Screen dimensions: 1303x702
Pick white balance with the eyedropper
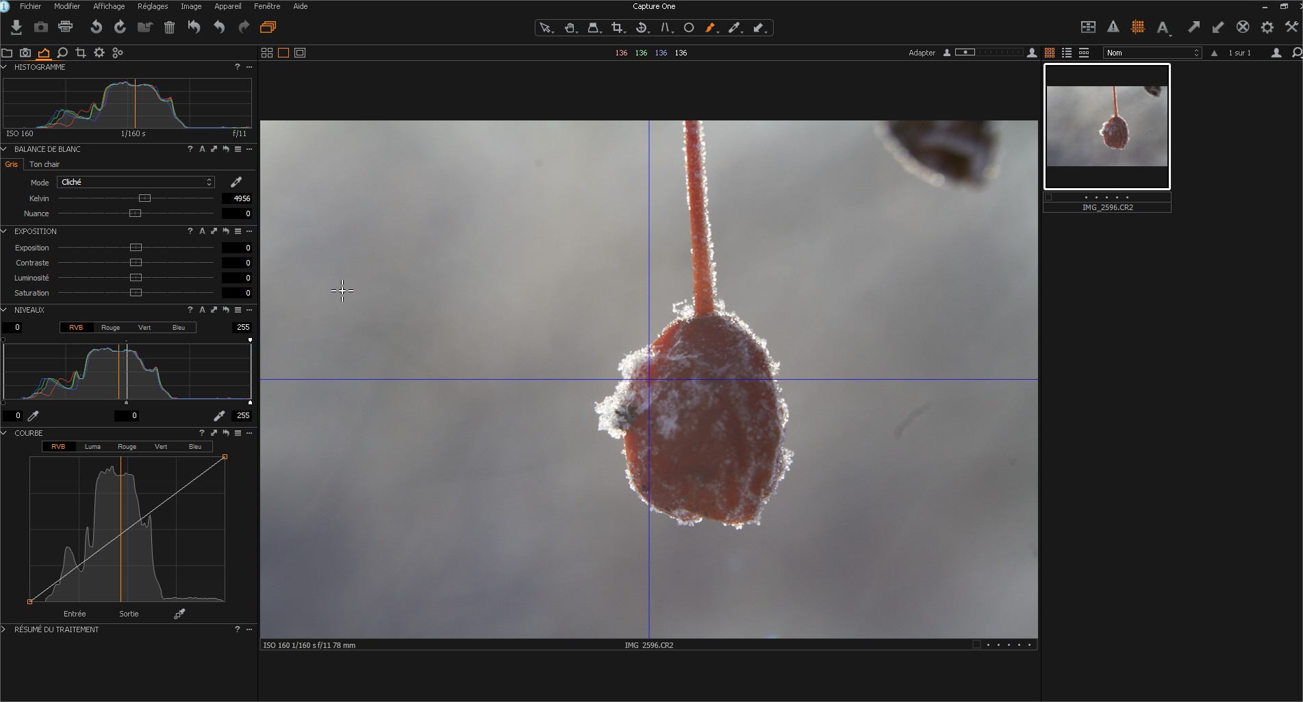click(x=236, y=182)
